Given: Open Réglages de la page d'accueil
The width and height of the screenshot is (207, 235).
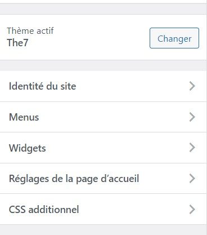Looking at the screenshot, I should 103,179.
